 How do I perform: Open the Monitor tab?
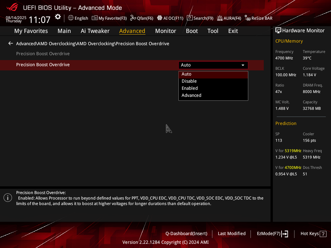[x=166, y=31]
